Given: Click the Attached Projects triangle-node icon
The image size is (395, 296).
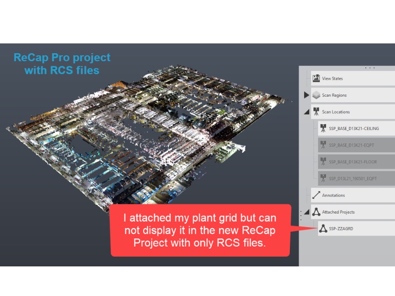Looking at the screenshot, I should pyautogui.click(x=316, y=212).
